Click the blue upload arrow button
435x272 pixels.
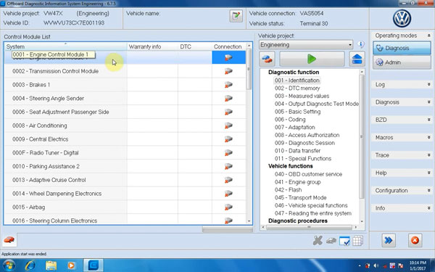coord(357,59)
